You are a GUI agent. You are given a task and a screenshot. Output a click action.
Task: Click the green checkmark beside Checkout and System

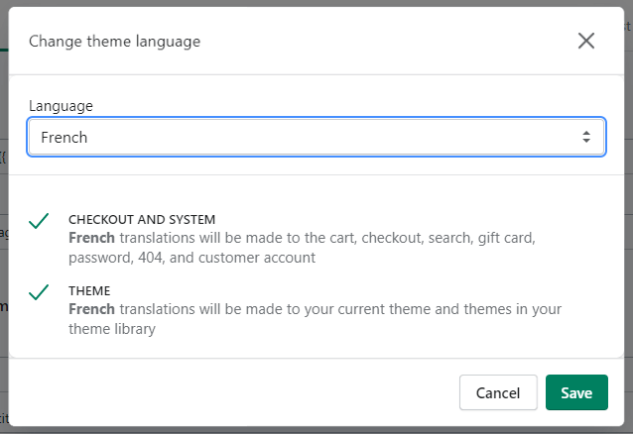tap(40, 221)
